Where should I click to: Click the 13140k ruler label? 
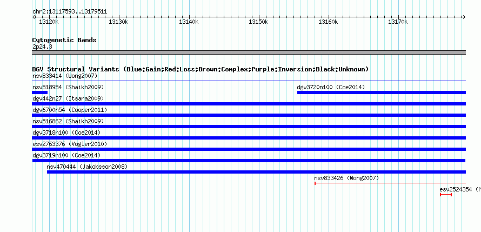click(x=189, y=22)
